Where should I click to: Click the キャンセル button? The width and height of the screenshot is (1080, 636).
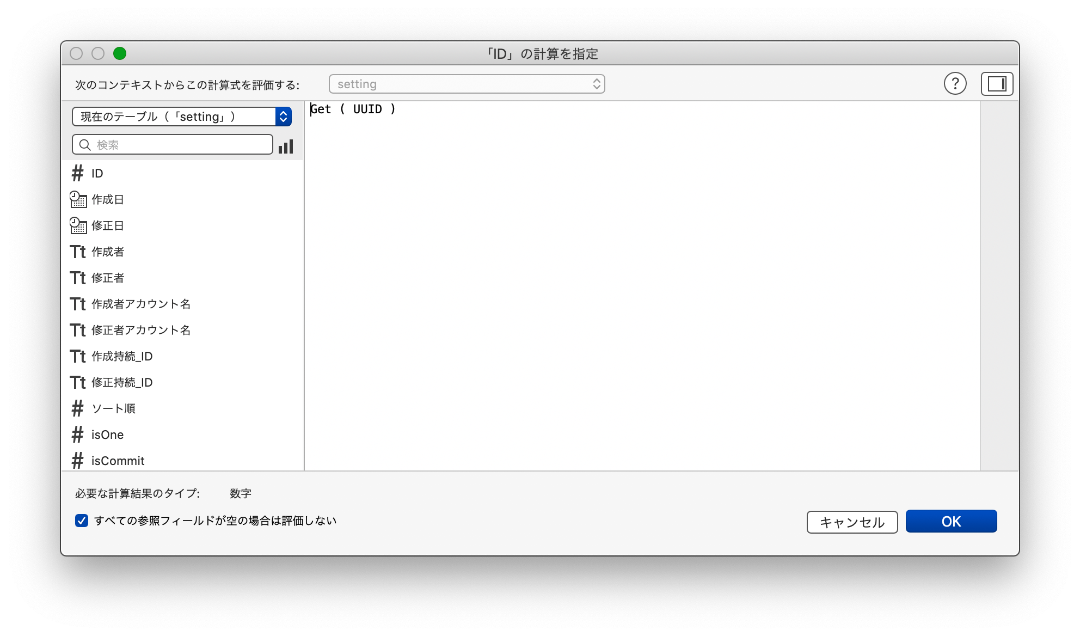852,521
